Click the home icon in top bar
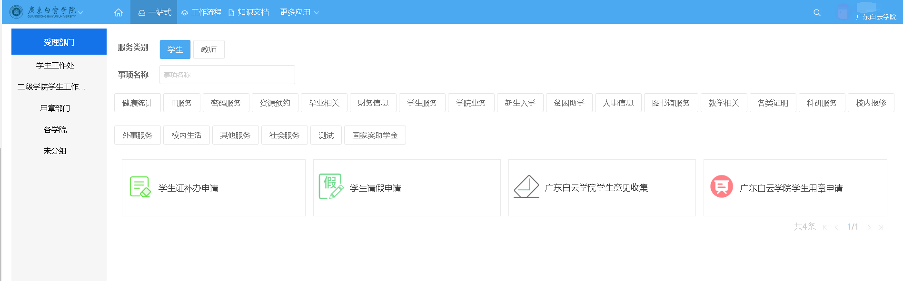The height and width of the screenshot is (281, 903). (x=119, y=12)
